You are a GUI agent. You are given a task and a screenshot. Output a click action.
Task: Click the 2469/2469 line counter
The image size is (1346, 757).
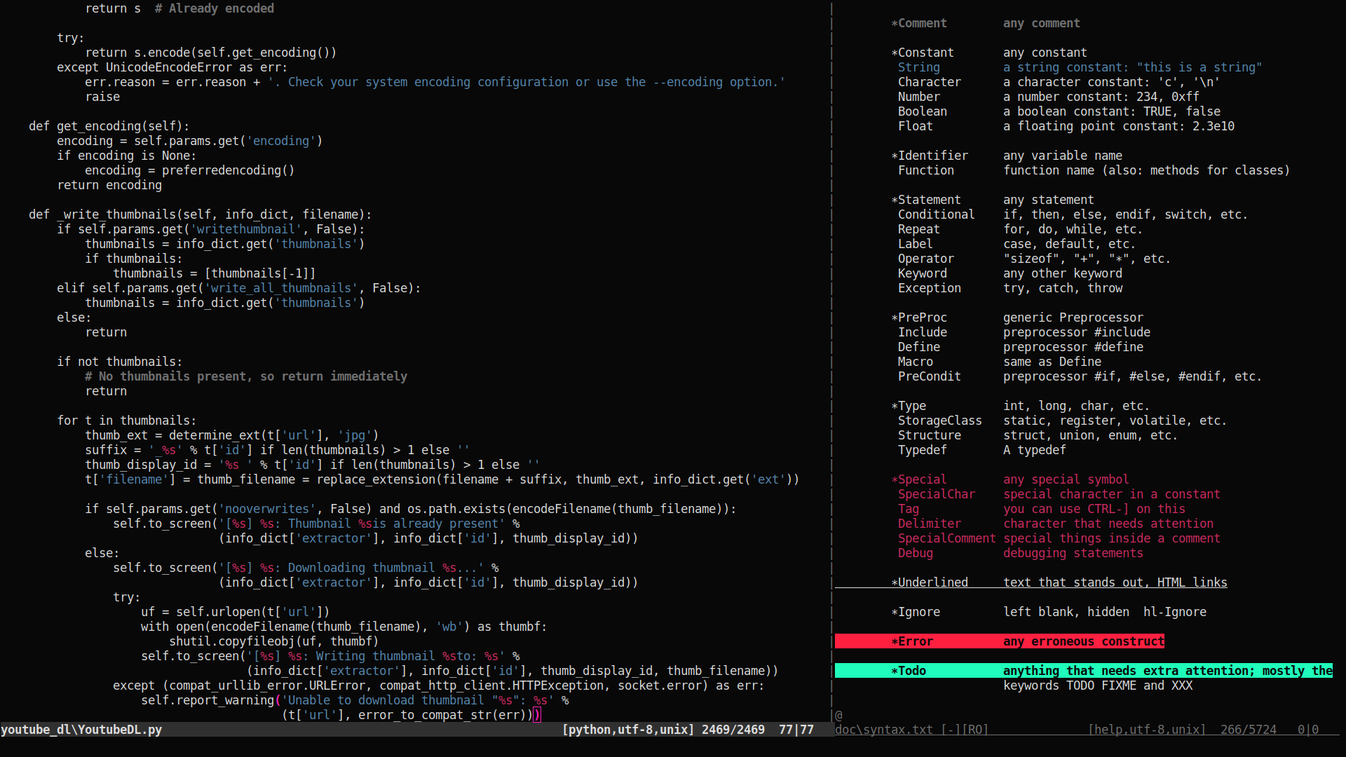pos(733,730)
